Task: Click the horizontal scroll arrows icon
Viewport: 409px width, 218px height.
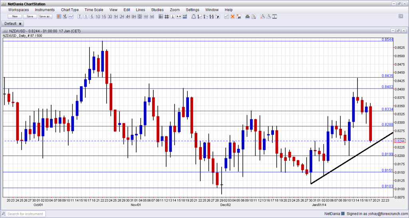Action: (x=179, y=16)
